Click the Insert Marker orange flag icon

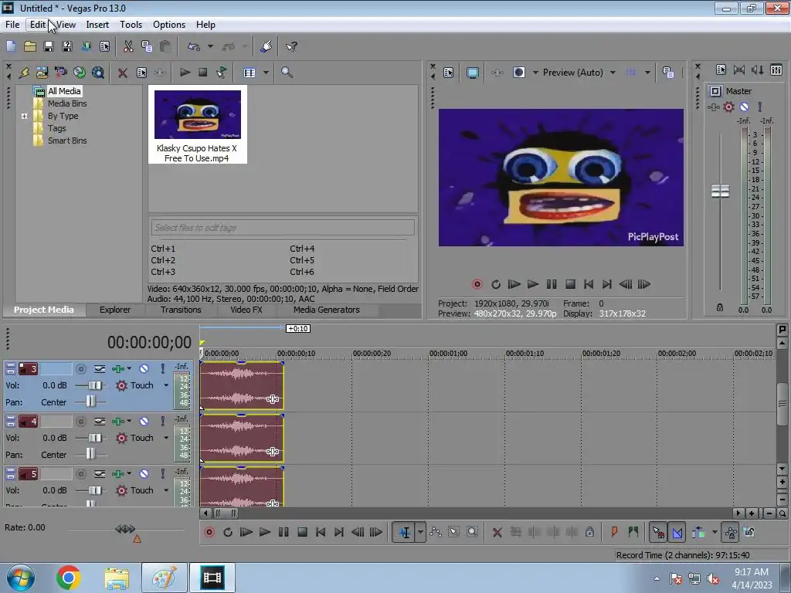click(614, 532)
